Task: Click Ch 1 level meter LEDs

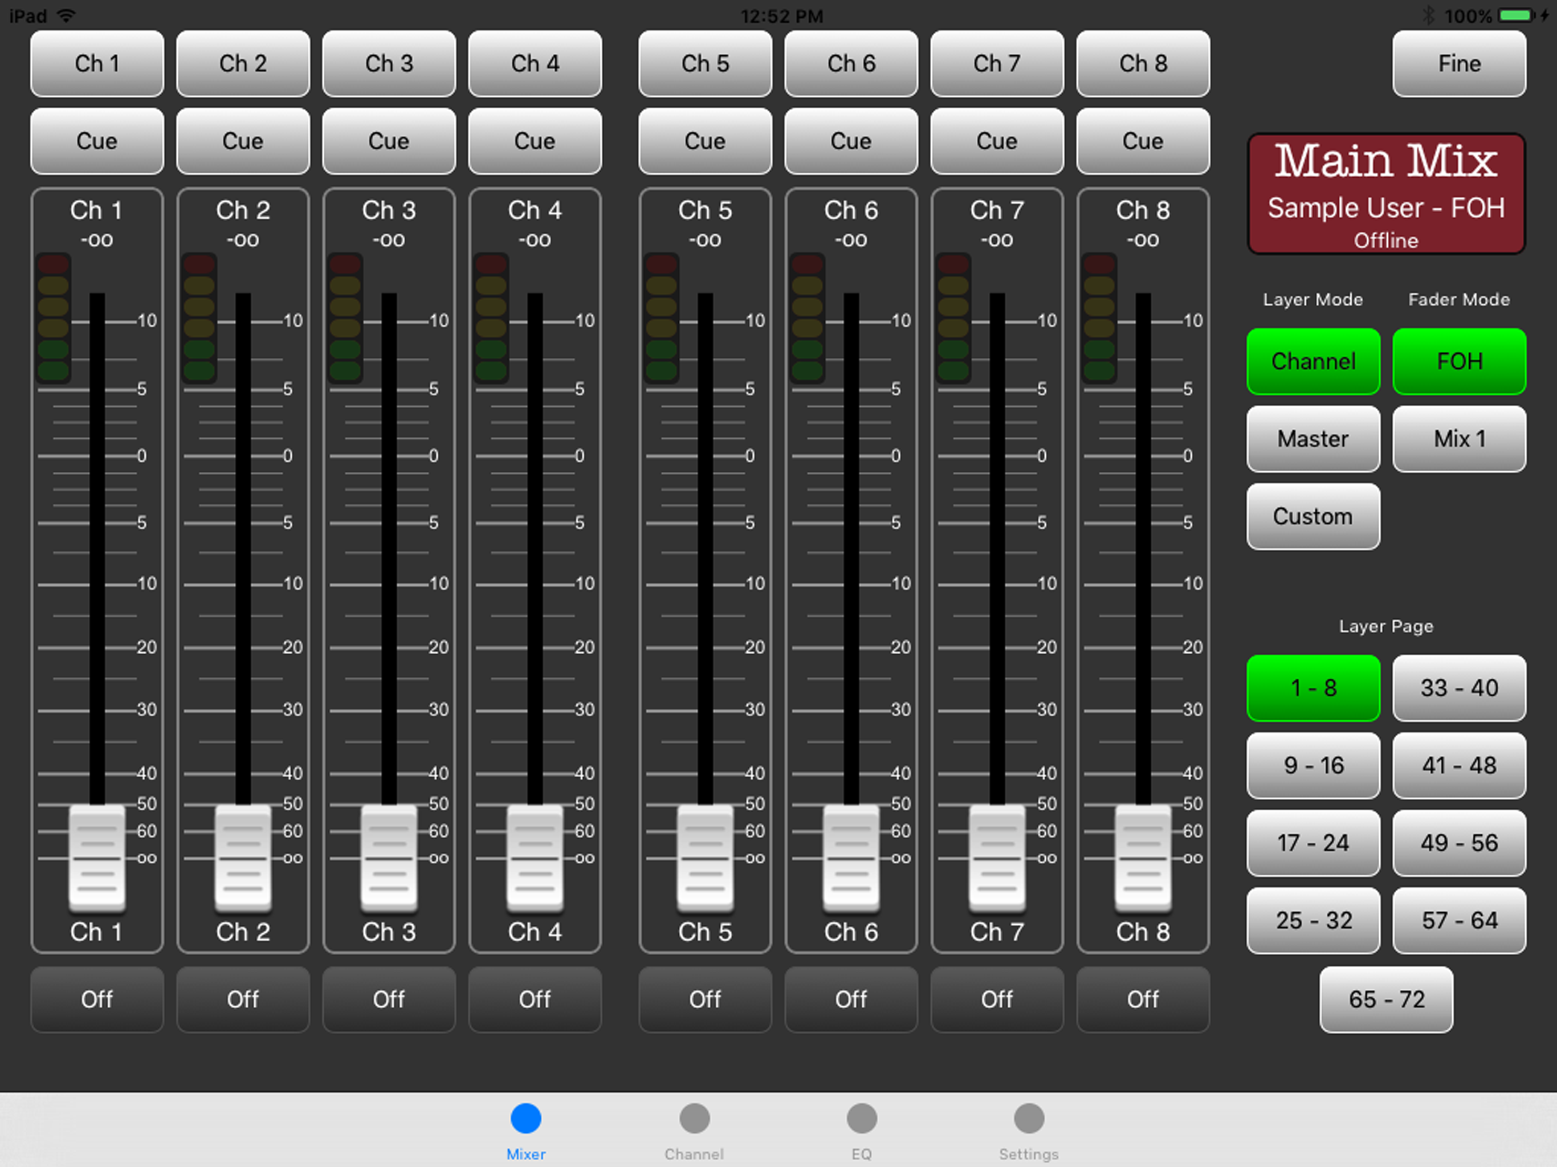Action: [x=54, y=317]
